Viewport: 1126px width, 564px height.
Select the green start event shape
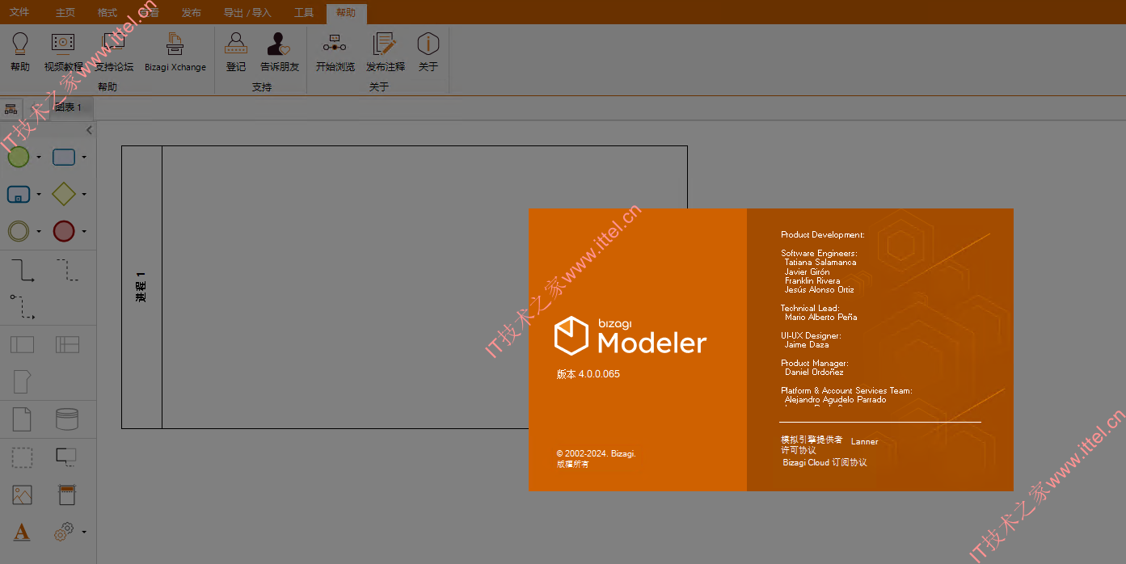click(19, 157)
